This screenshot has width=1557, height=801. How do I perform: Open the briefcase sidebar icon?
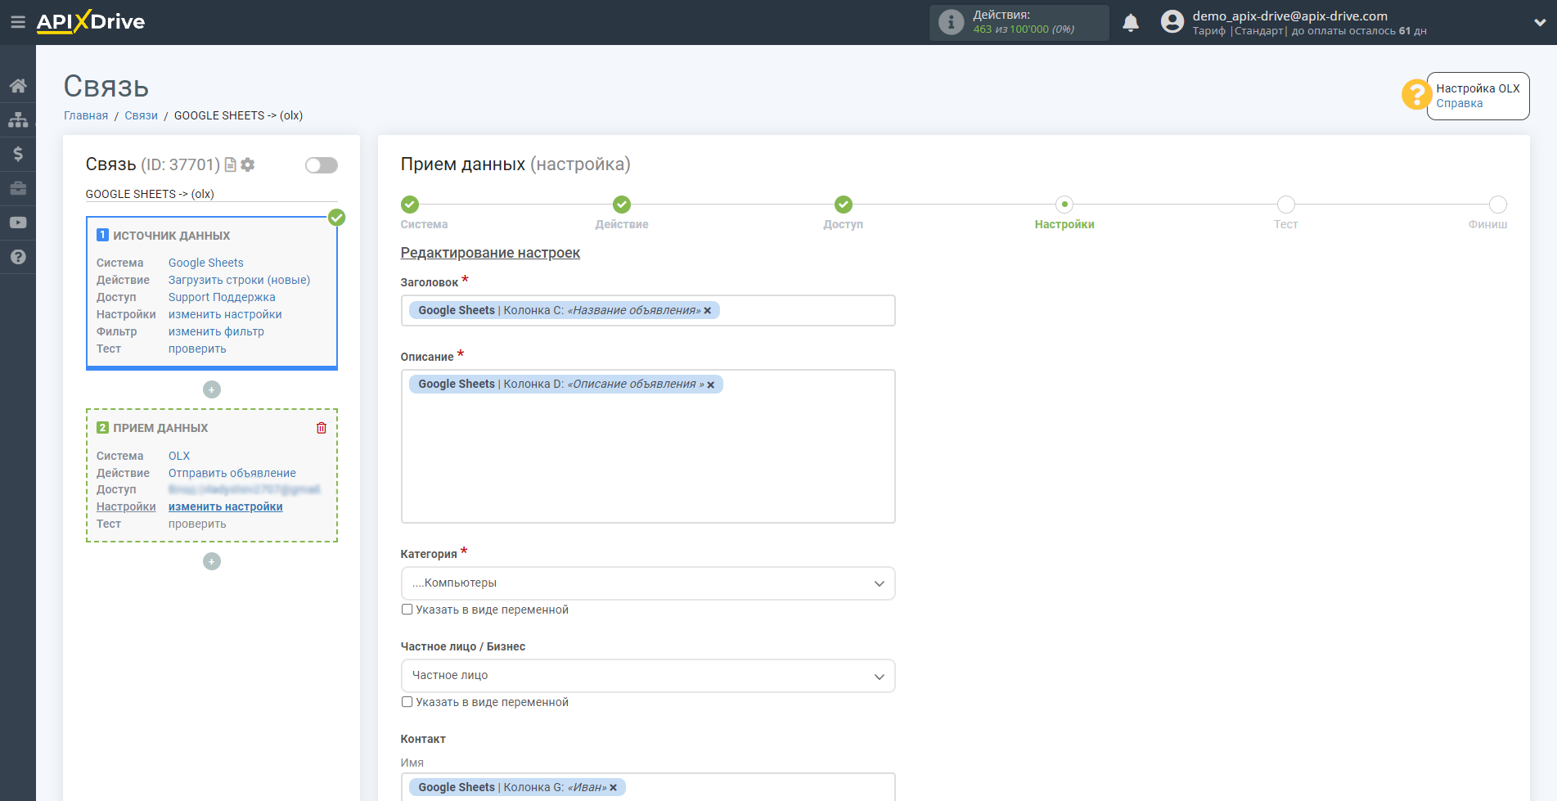[x=18, y=188]
